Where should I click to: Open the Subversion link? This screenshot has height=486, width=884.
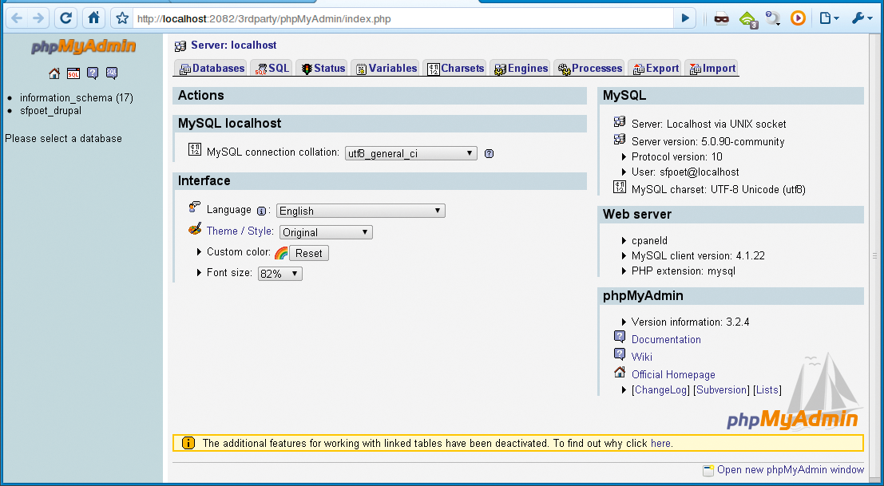721,389
